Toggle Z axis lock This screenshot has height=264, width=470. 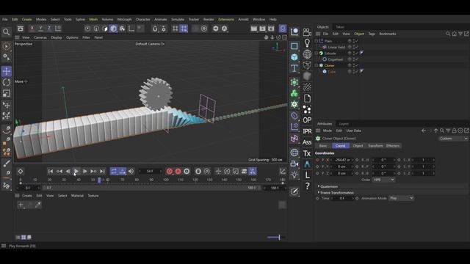pyautogui.click(x=49, y=29)
